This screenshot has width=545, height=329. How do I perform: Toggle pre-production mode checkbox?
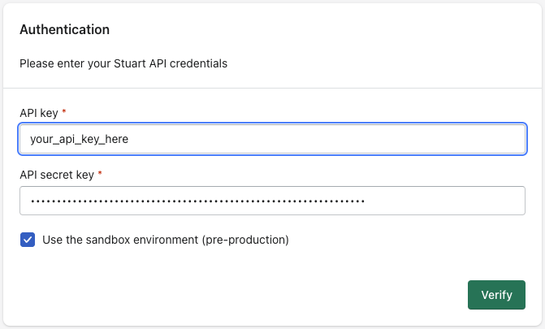coord(28,240)
